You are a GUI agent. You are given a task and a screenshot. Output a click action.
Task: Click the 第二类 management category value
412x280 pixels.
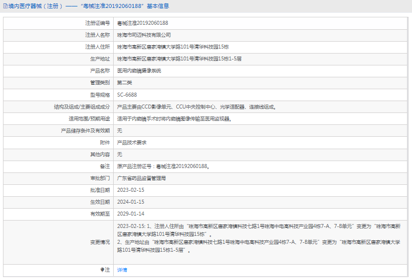125,83
